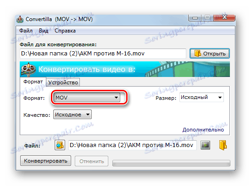Click the Открыть button

(x=210, y=54)
